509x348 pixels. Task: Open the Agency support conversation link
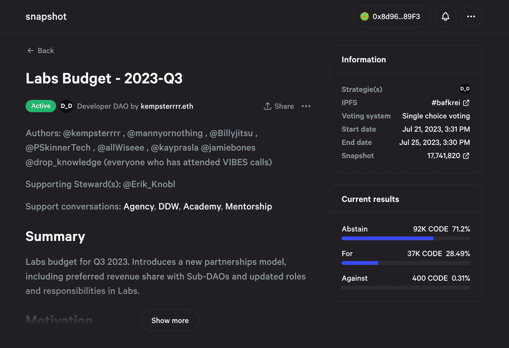tap(139, 207)
